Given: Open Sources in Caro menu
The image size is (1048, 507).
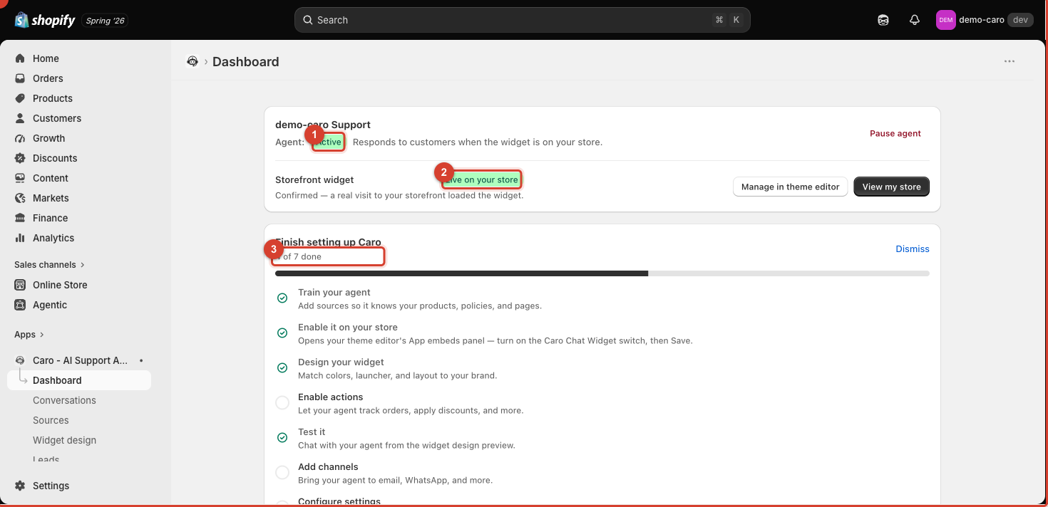Looking at the screenshot, I should point(51,420).
